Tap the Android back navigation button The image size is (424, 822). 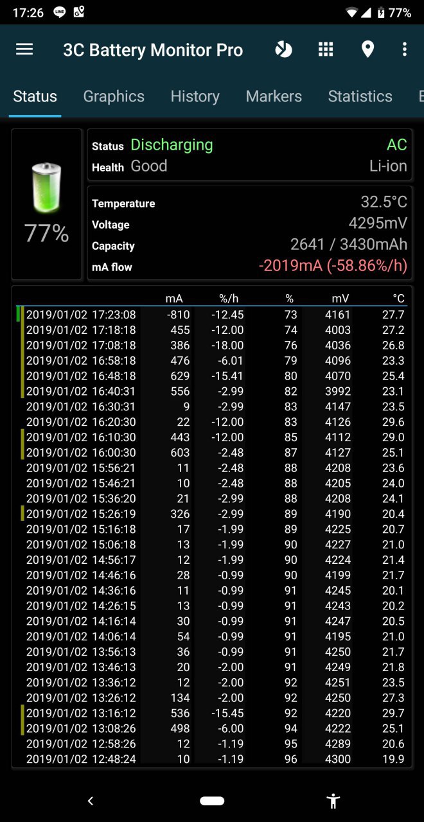pyautogui.click(x=91, y=800)
